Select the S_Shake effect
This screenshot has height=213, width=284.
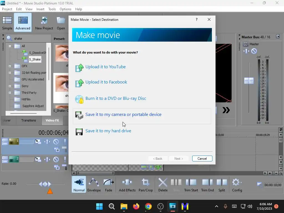(x=35, y=59)
